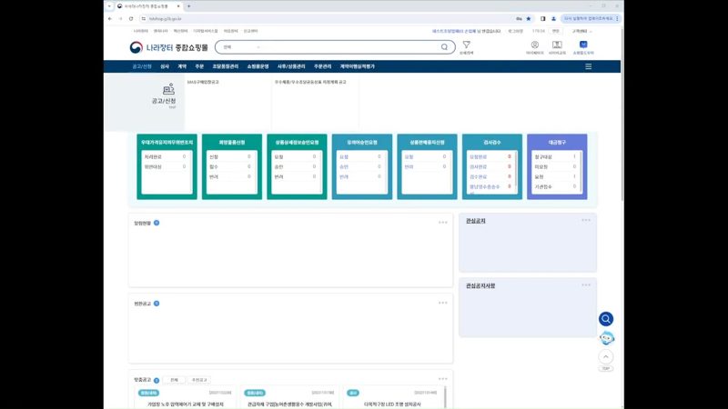Open the more options dots for 맞춤공고
This screenshot has height=409, width=728.
coord(443,379)
